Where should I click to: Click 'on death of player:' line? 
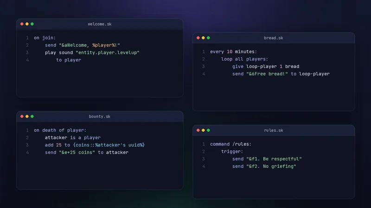60,130
